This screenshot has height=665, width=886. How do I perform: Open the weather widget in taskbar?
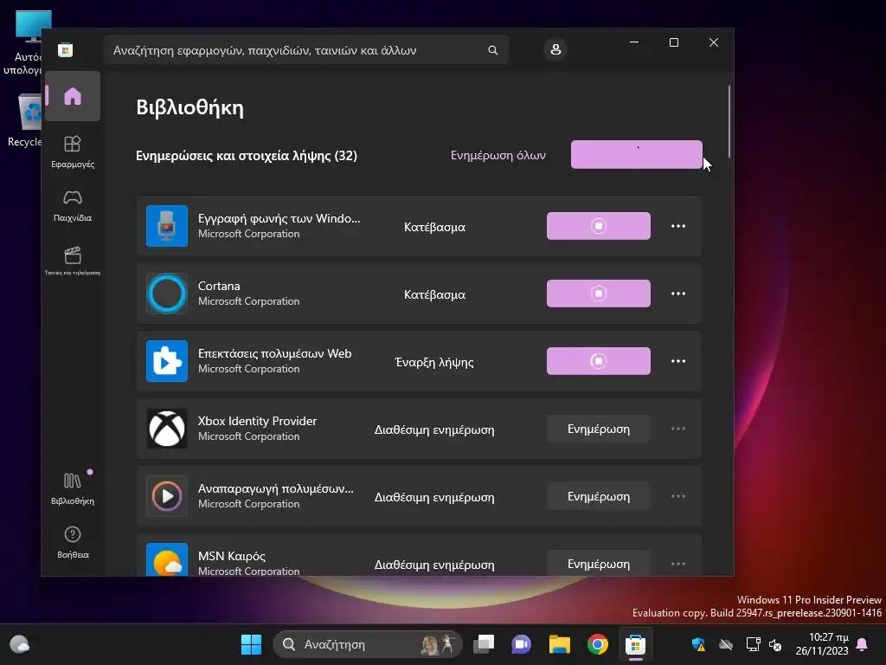pos(20,644)
